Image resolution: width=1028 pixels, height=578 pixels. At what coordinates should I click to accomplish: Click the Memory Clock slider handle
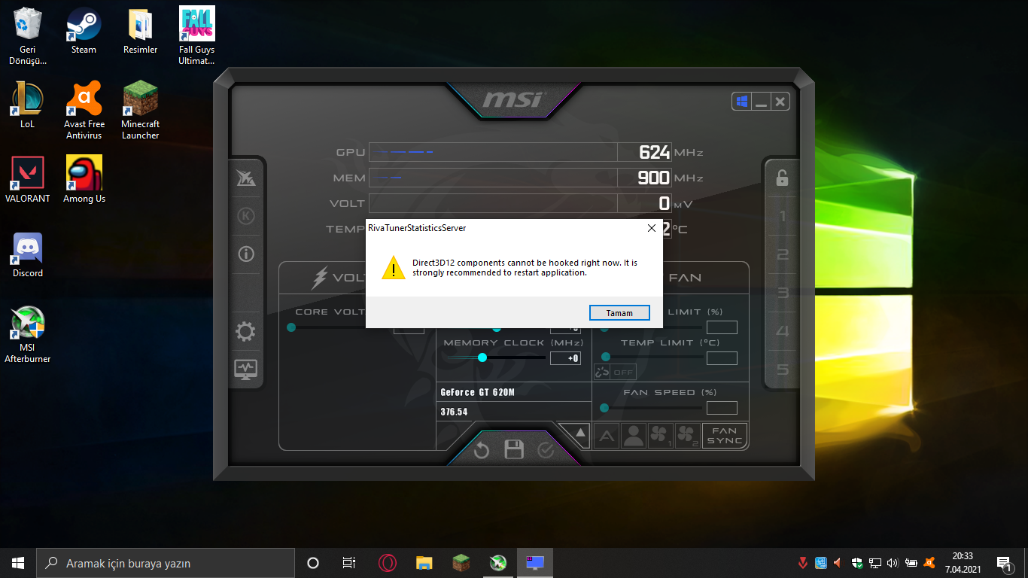click(482, 357)
